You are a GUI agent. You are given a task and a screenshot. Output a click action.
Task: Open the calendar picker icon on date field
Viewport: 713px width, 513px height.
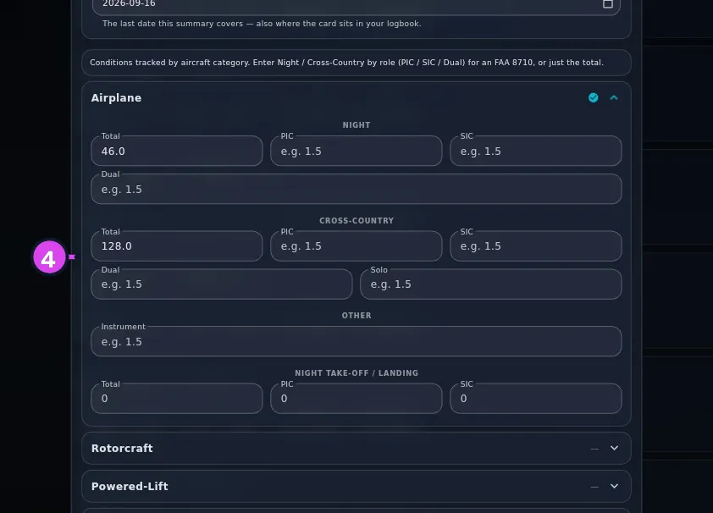[607, 4]
